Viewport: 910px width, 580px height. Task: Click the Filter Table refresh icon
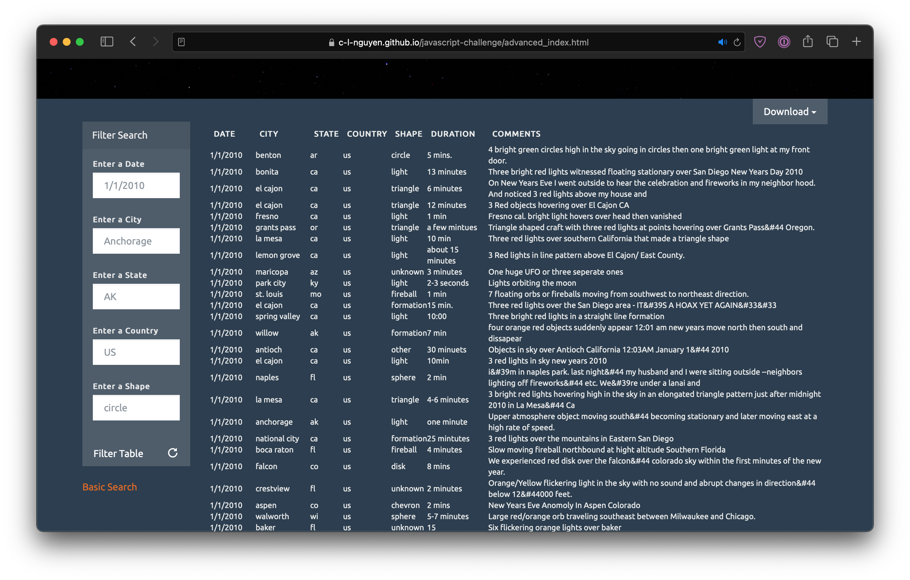point(172,454)
